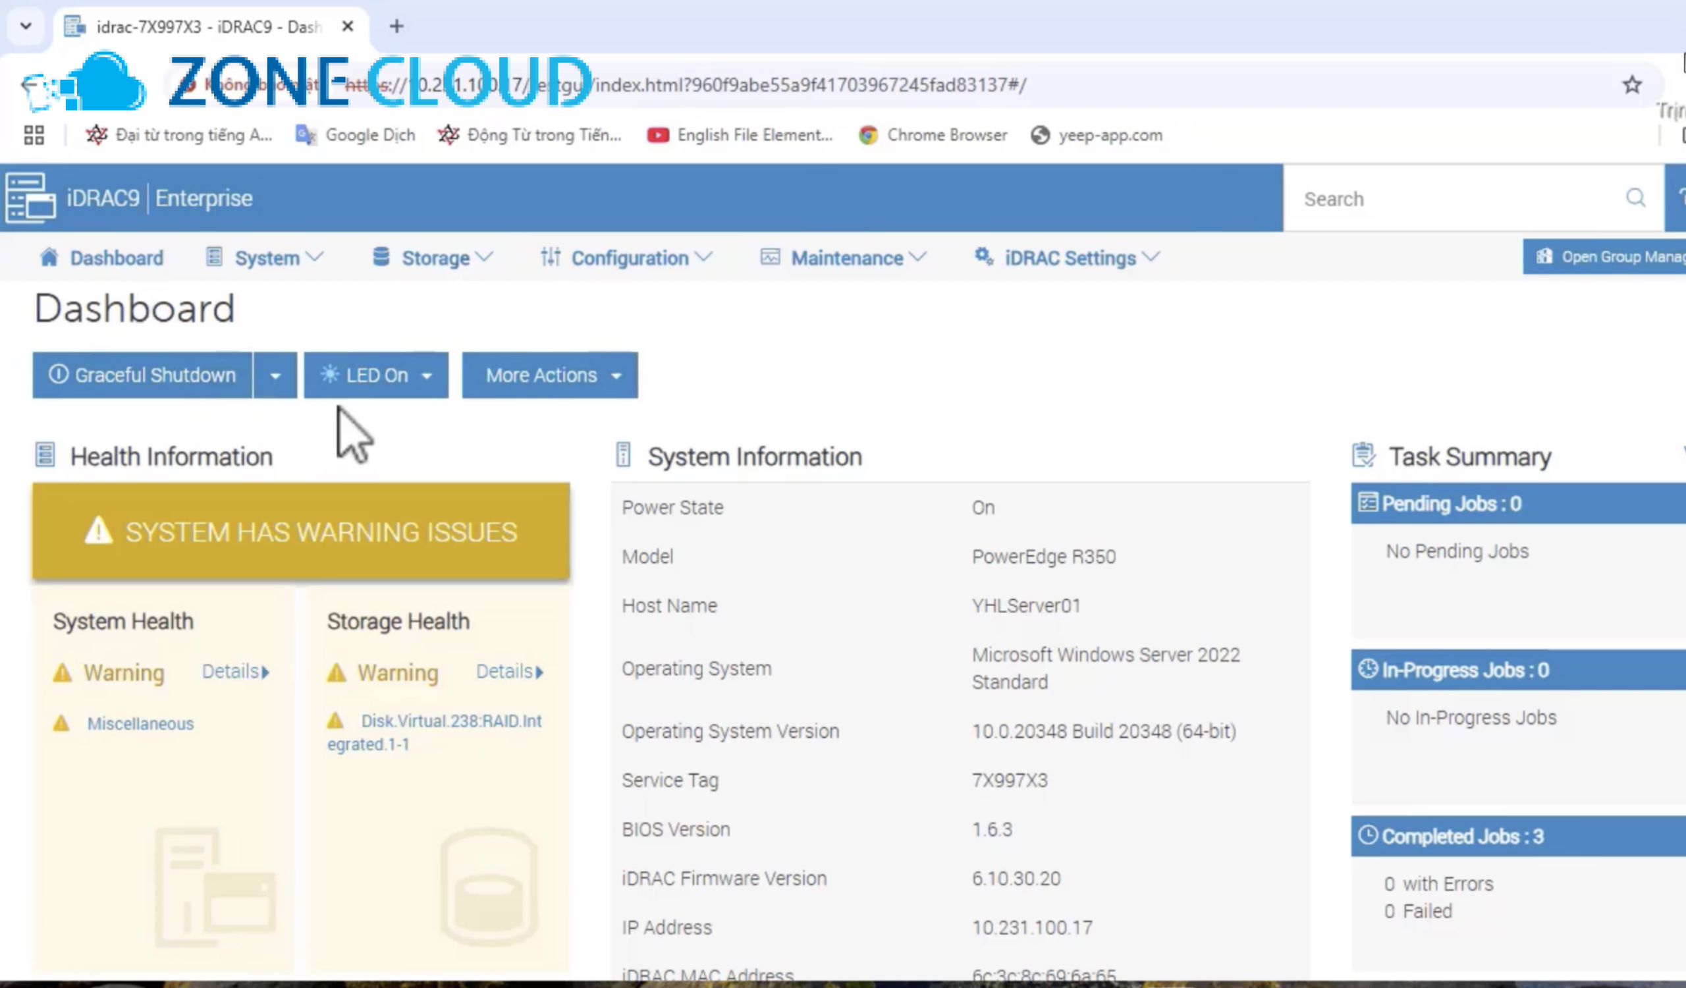The width and height of the screenshot is (1686, 988).
Task: Open a new browser tab
Action: [x=396, y=26]
